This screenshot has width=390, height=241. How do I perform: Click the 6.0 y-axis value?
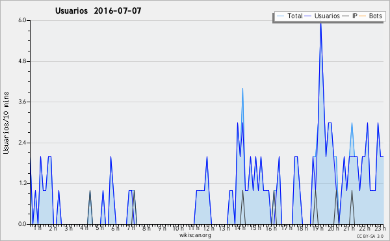(x=22, y=20)
